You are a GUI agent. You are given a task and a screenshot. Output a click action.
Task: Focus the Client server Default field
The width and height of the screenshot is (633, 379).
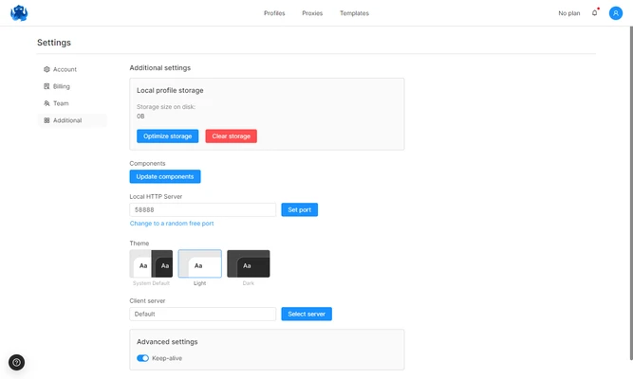point(203,314)
